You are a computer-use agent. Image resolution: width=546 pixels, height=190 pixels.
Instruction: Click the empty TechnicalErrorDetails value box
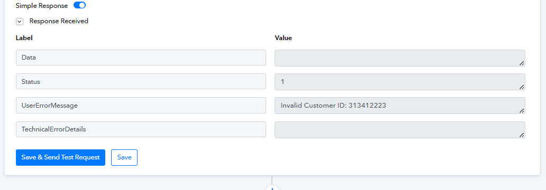coord(400,129)
